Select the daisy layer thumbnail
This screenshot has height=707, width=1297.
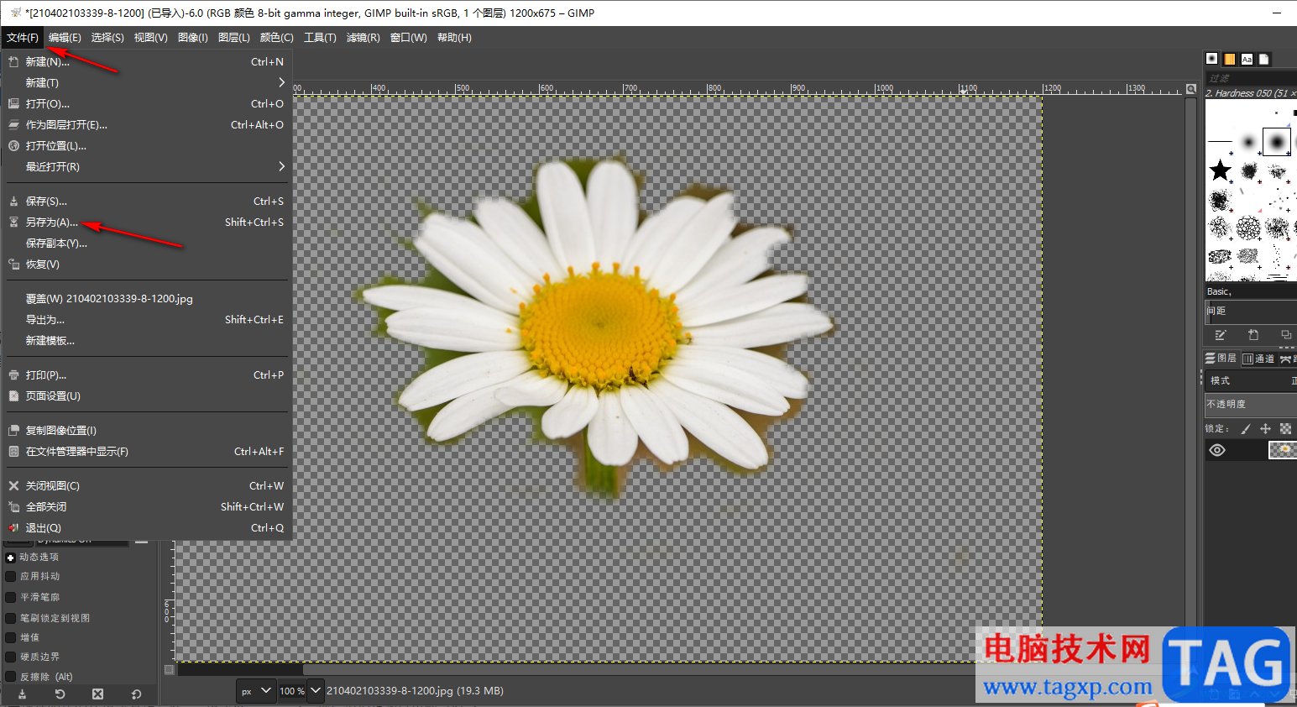[1283, 450]
